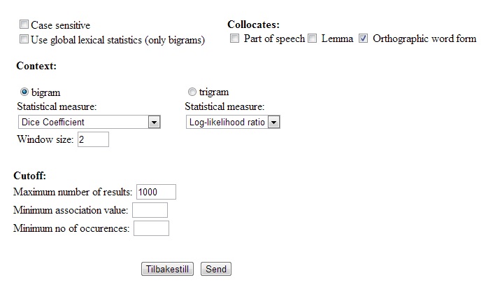This screenshot has height=285, width=486.
Task: Select the trigram radio button
Action: coord(192,92)
